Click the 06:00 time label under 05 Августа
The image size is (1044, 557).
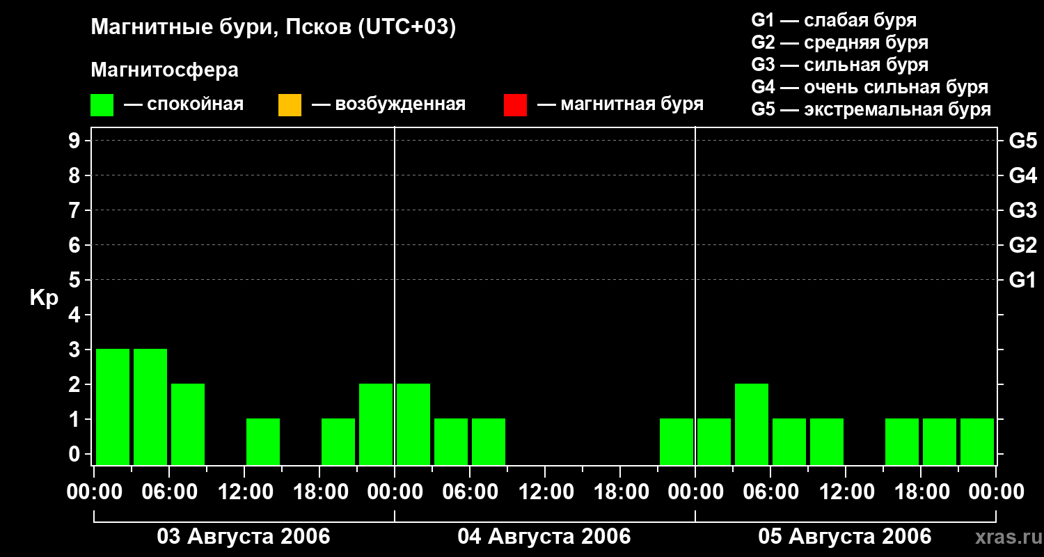pos(770,492)
